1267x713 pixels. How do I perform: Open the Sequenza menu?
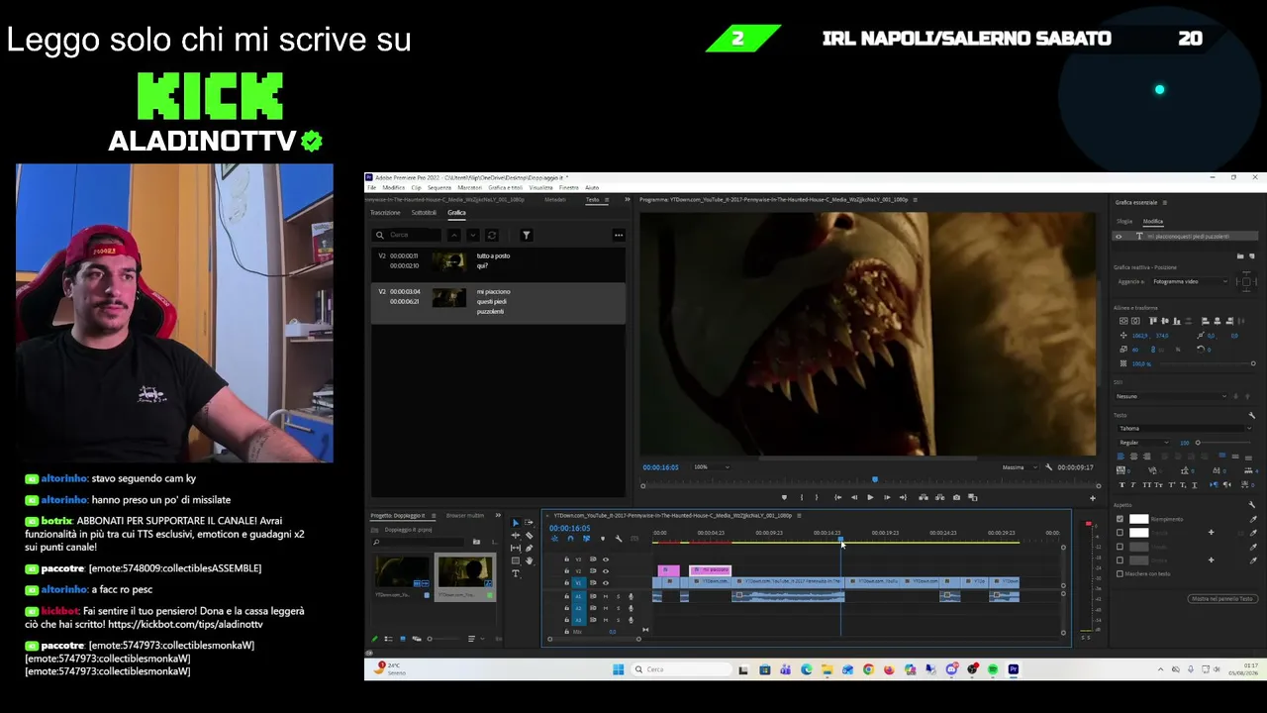click(x=439, y=187)
